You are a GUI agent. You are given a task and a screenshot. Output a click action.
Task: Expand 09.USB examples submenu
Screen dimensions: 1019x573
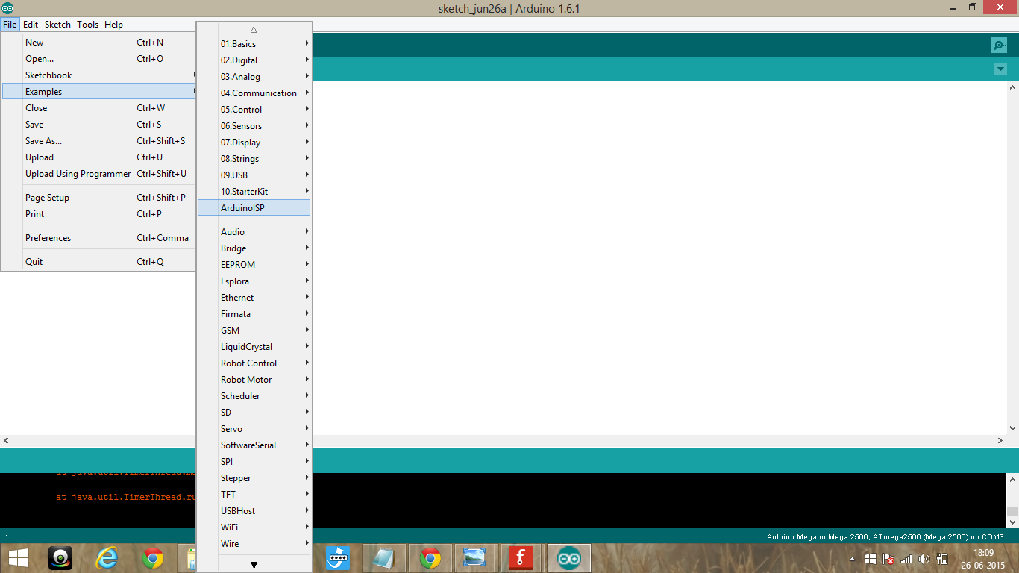click(x=254, y=175)
